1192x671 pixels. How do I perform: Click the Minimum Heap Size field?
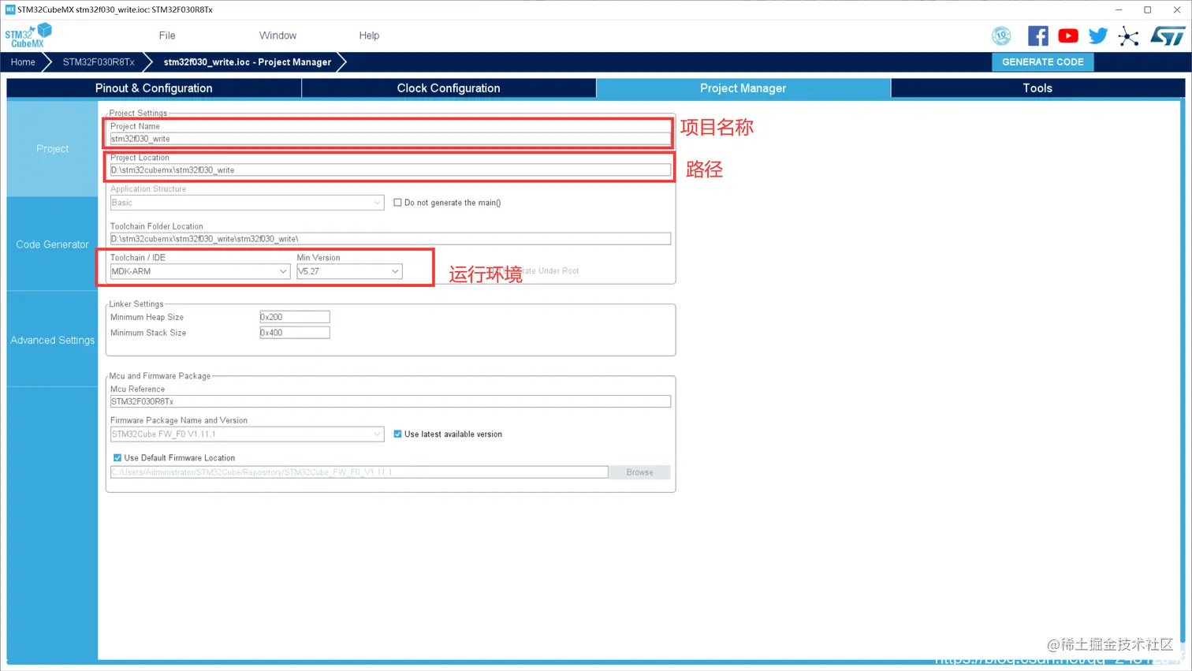(295, 317)
